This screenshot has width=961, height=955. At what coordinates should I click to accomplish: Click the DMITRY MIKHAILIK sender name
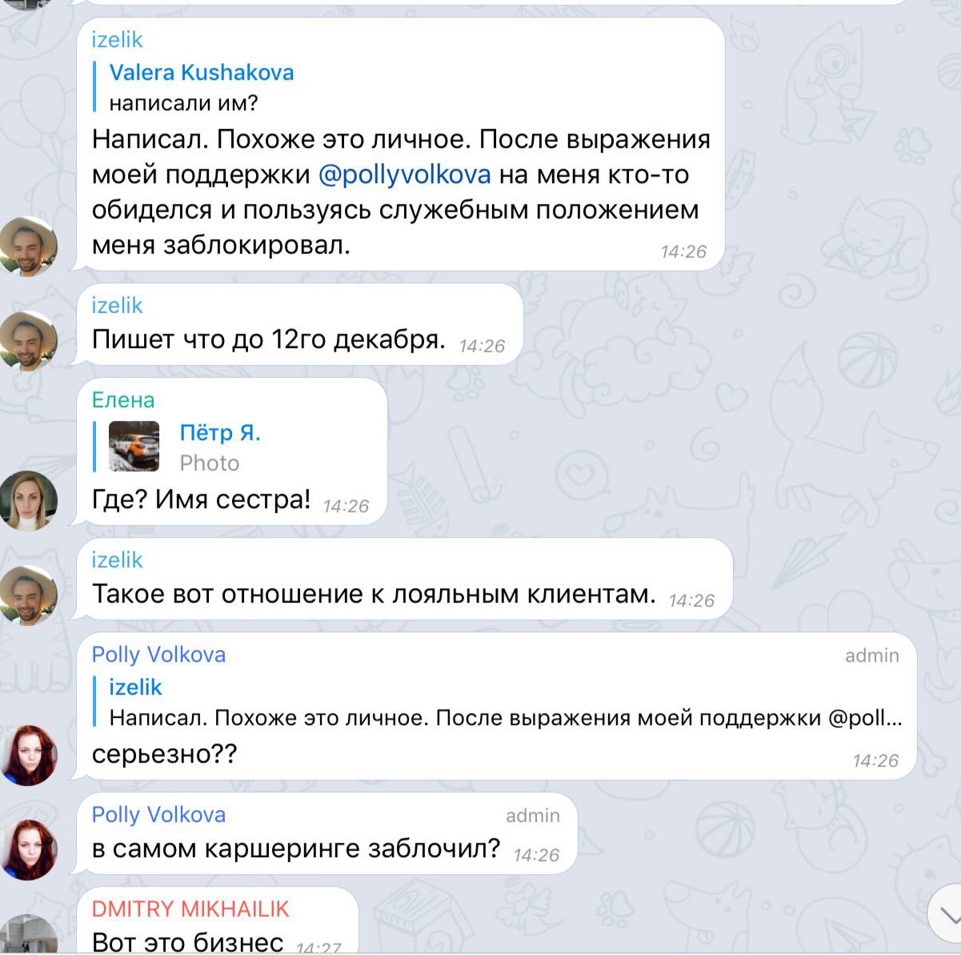(x=190, y=909)
